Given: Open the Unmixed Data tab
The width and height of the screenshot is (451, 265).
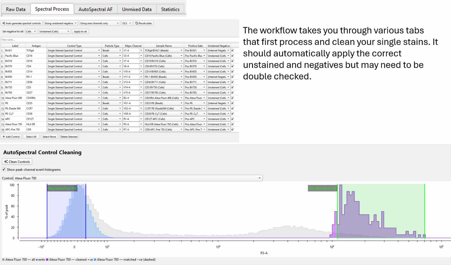Looking at the screenshot, I should click(x=137, y=9).
